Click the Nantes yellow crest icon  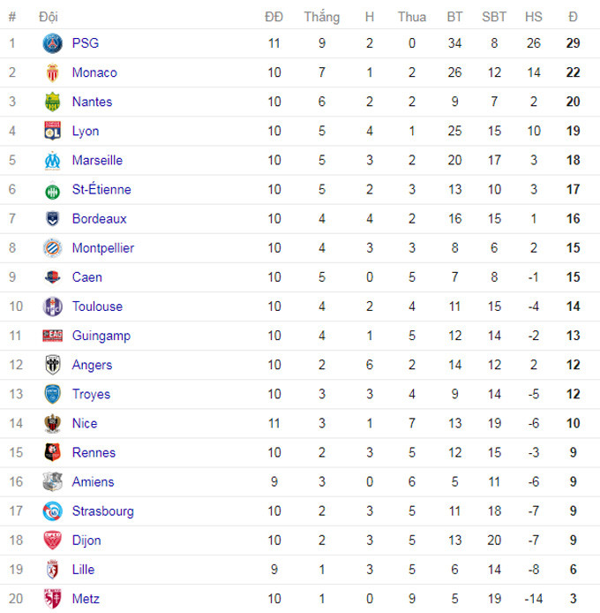(x=52, y=102)
